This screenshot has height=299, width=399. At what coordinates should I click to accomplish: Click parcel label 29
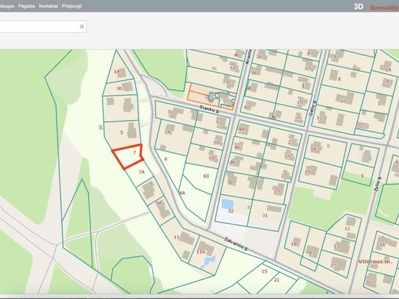(x=277, y=191)
